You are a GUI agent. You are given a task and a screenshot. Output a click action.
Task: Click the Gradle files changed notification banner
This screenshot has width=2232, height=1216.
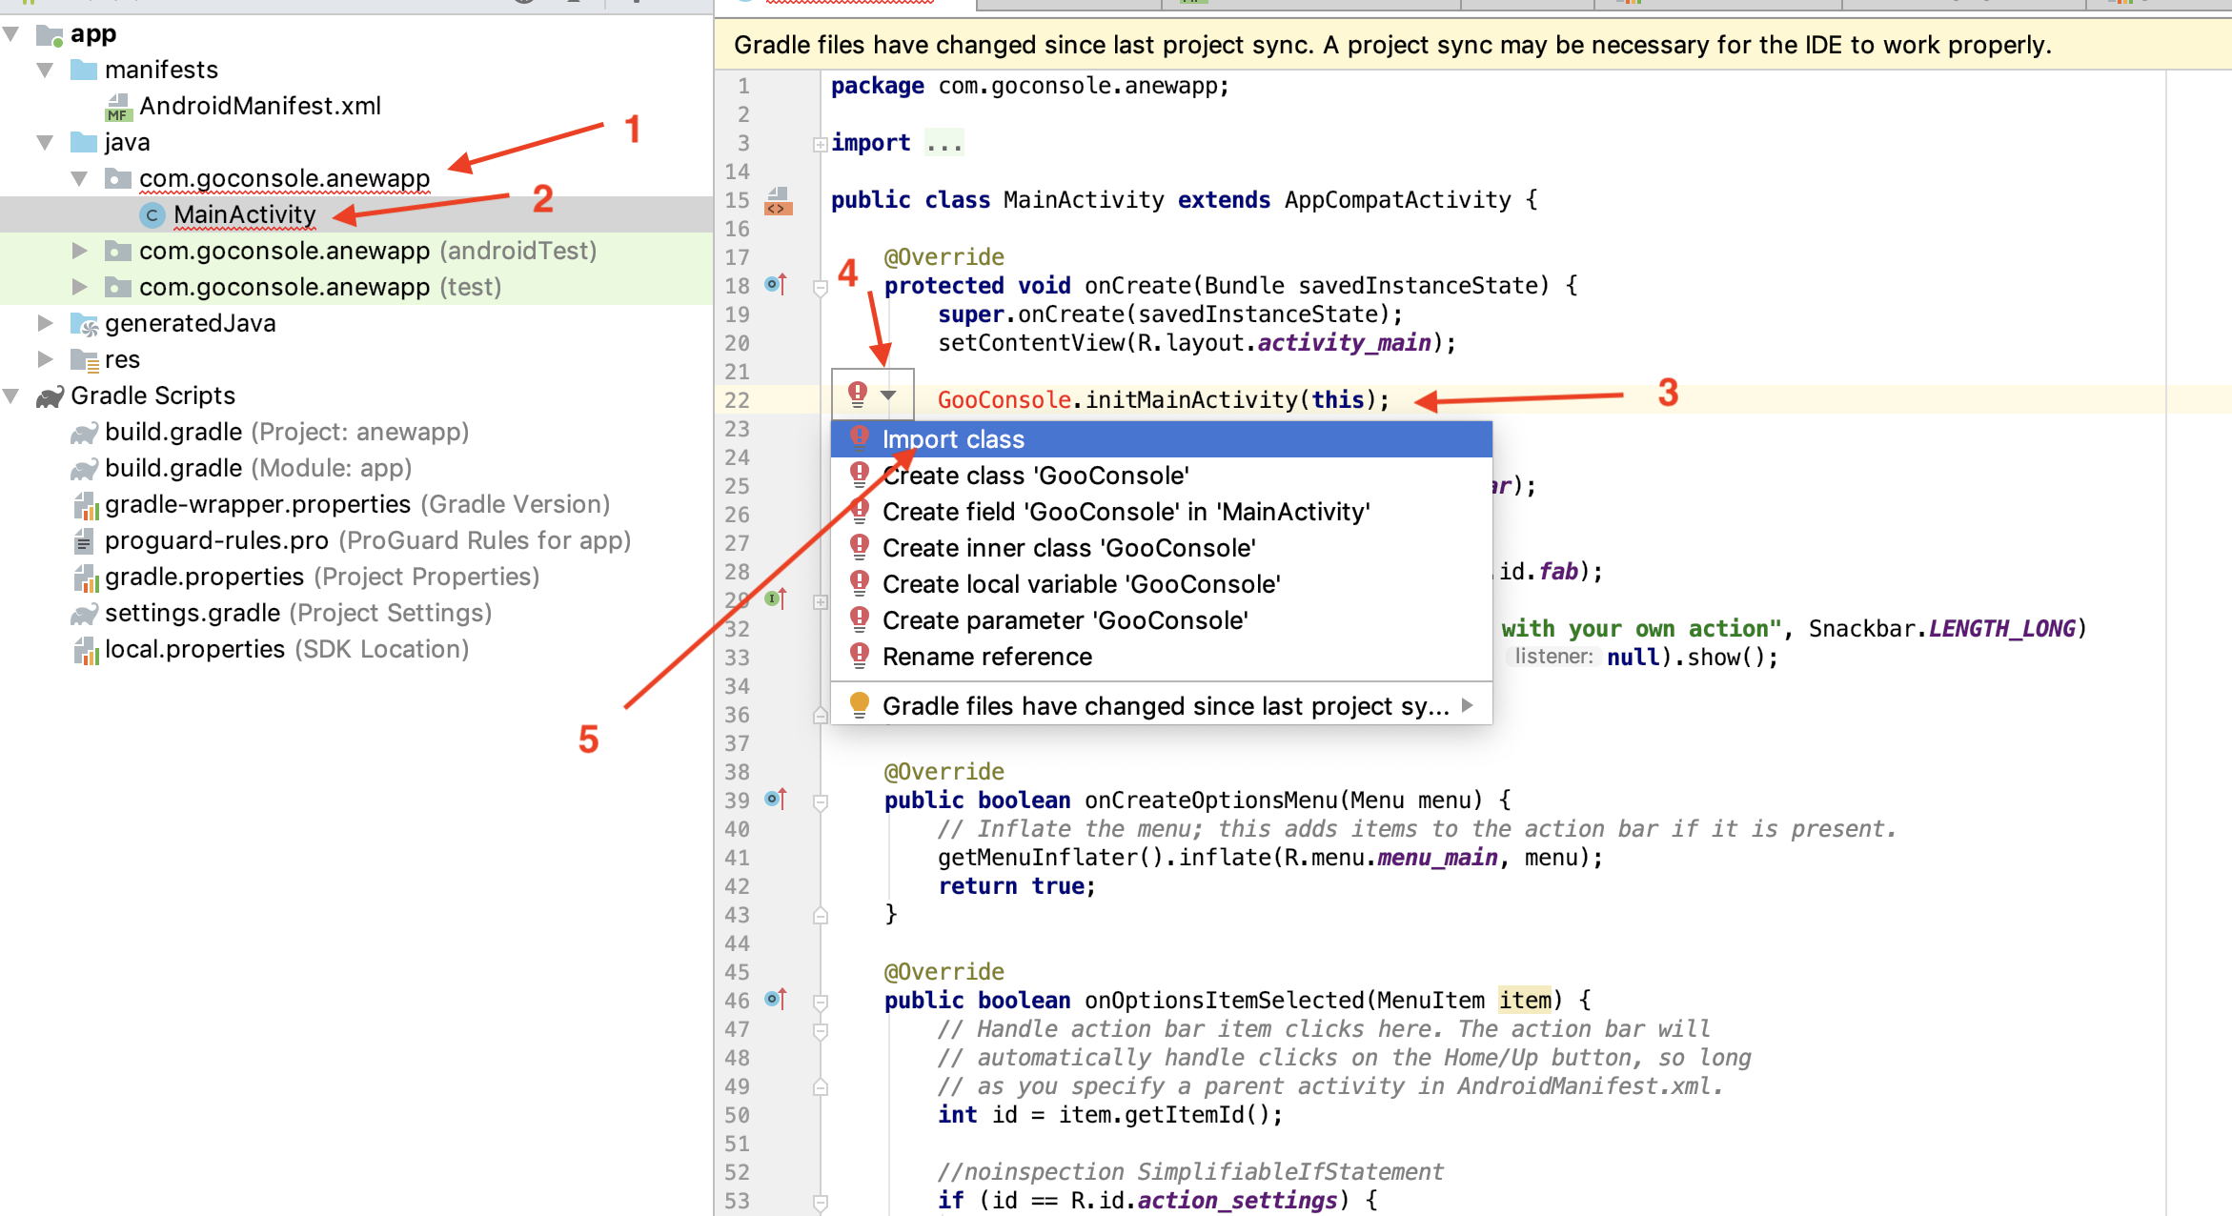(x=1472, y=45)
